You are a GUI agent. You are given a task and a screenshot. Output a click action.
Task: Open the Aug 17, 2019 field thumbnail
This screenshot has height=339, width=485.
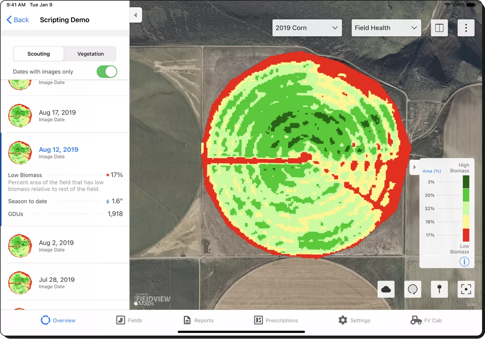20,115
